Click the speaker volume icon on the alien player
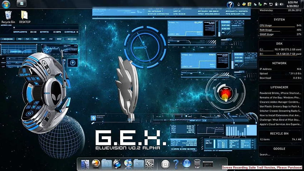 pos(36,103)
